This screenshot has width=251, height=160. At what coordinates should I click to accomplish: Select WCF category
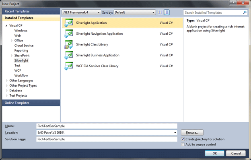[18, 71]
